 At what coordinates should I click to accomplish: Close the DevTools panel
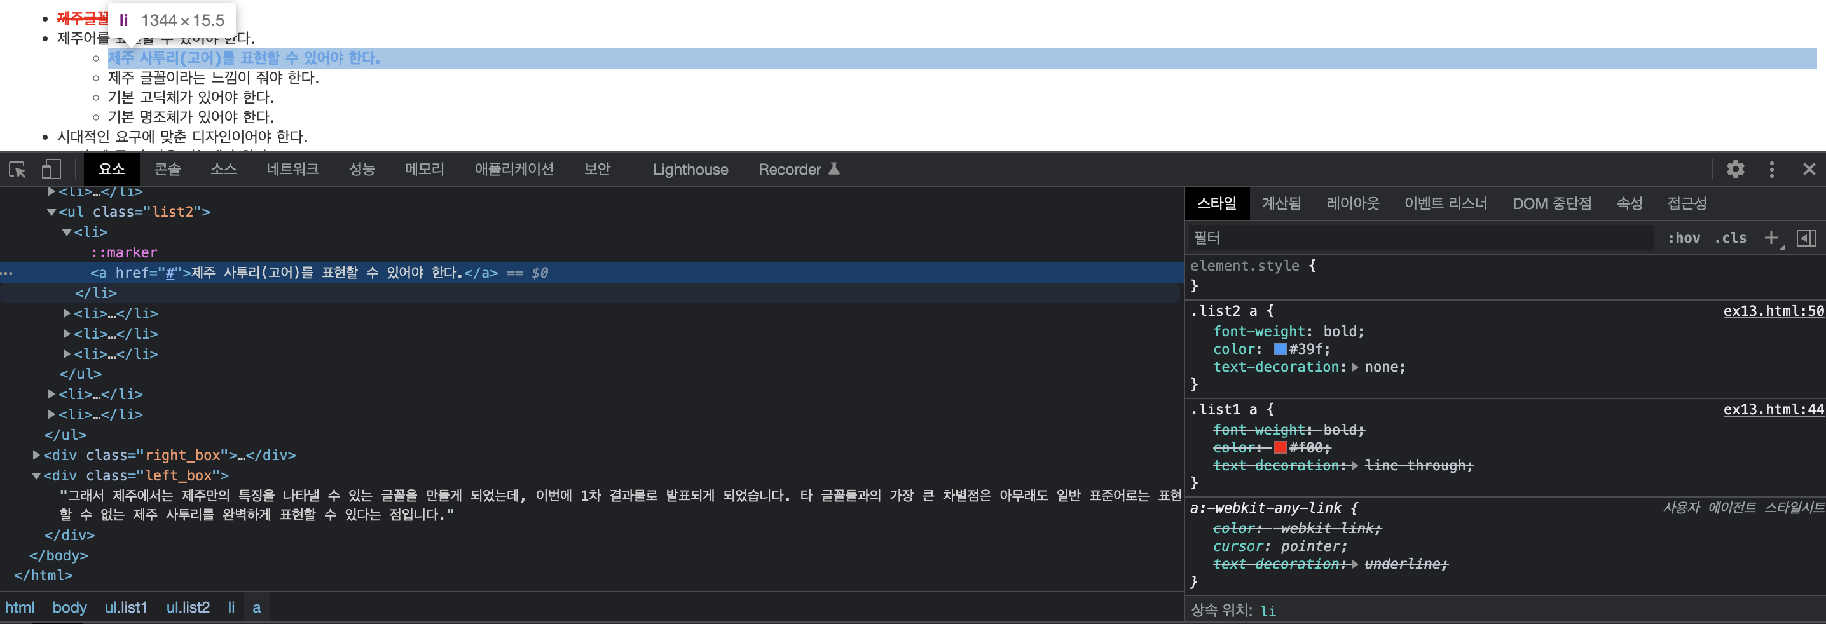1808,169
